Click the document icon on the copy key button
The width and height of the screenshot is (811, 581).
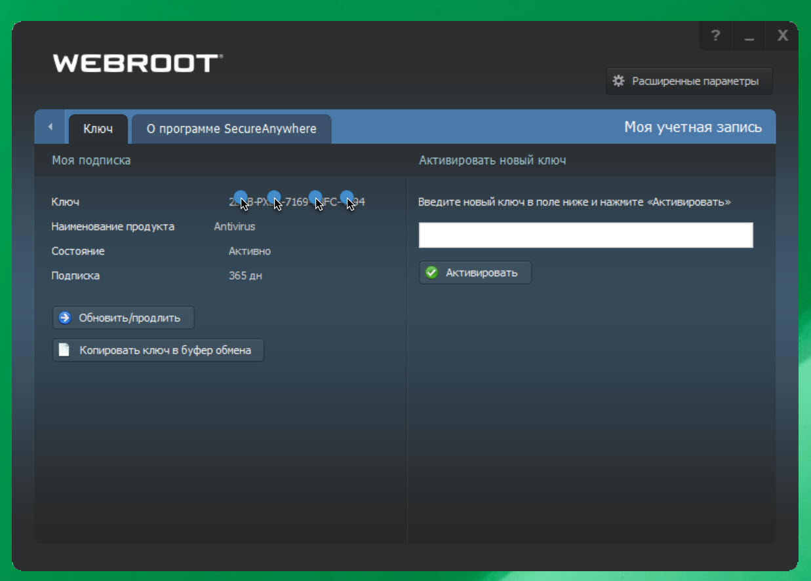(x=64, y=350)
